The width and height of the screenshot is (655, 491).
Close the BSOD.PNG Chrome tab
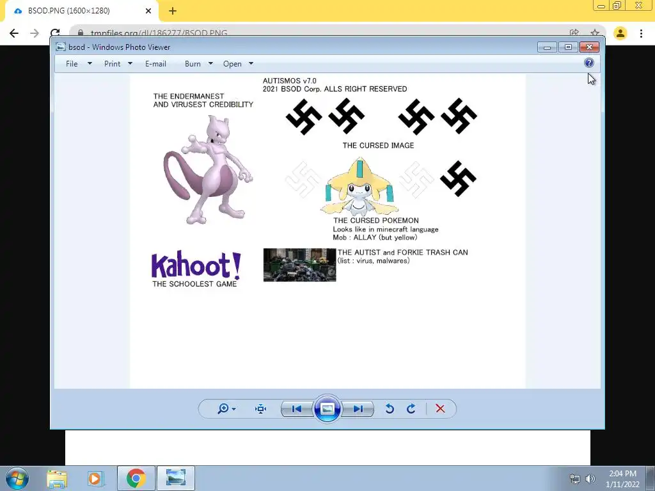coord(148,11)
